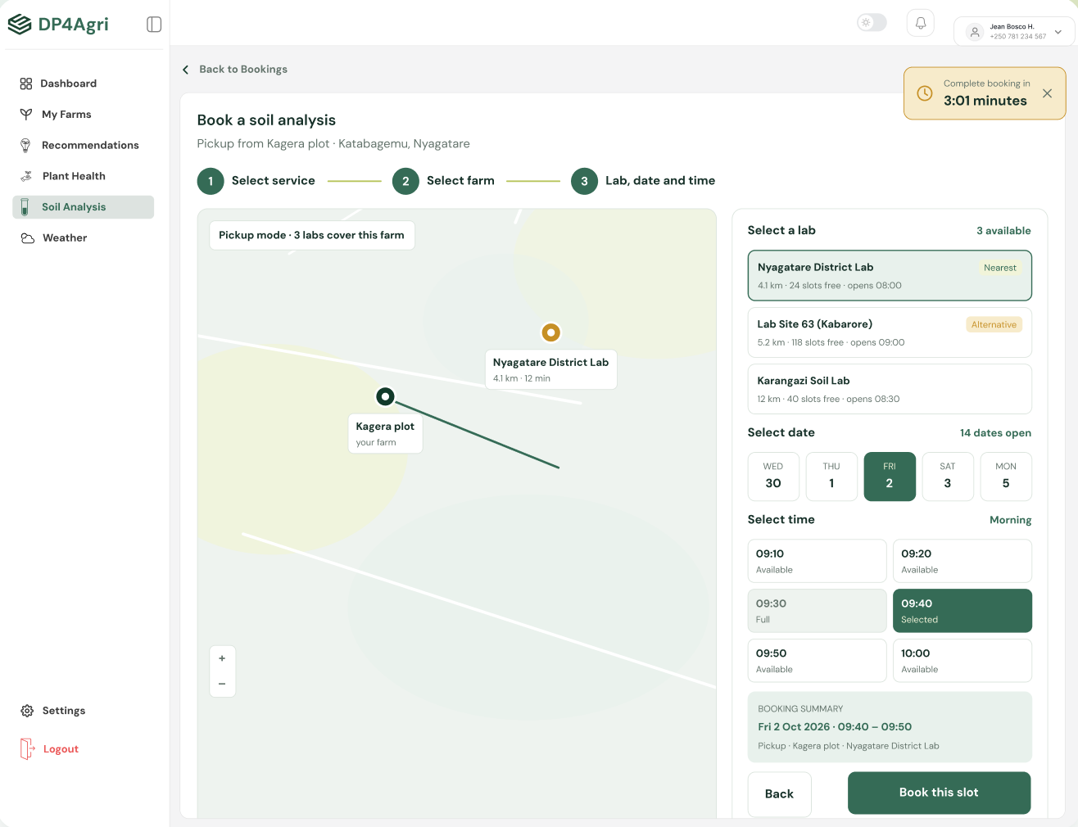Viewport: 1078px width, 827px height.
Task: Click the Back button
Action: 780,793
